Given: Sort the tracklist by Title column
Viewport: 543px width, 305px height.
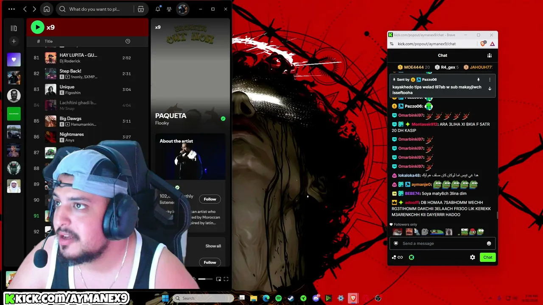Looking at the screenshot, I should [x=49, y=41].
